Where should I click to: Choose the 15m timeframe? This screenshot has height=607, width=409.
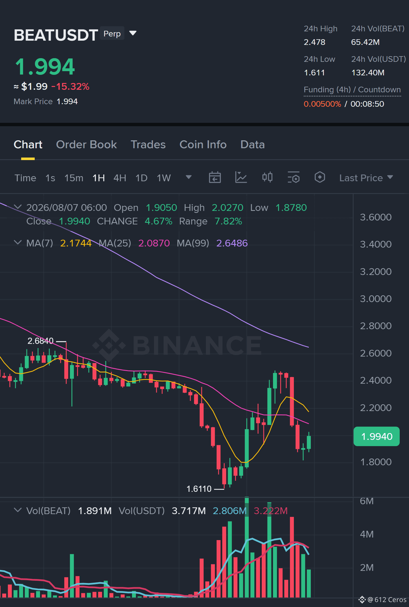click(x=74, y=178)
